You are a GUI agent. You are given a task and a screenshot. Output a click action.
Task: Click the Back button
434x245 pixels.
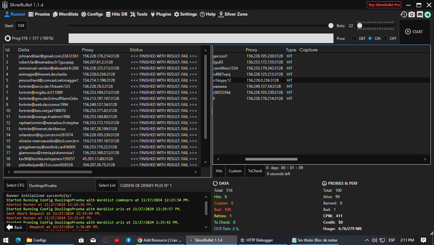tap(15, 227)
